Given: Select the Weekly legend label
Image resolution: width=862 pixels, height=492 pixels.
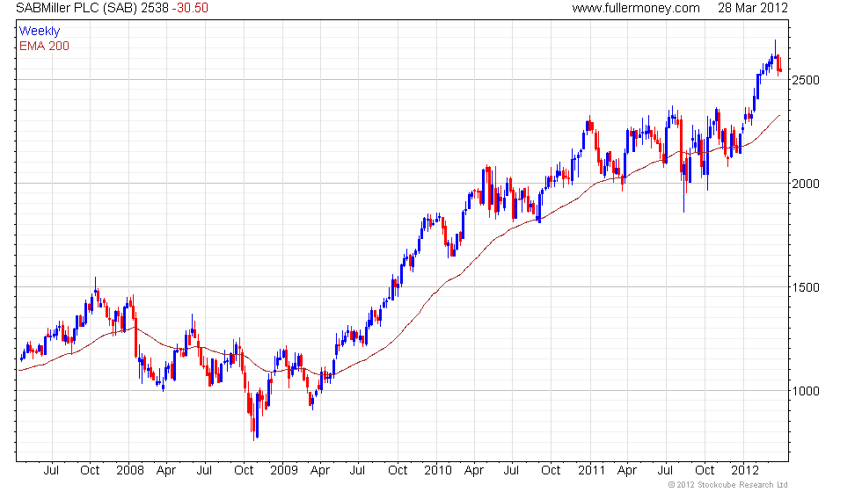Looking at the screenshot, I should coord(39,32).
